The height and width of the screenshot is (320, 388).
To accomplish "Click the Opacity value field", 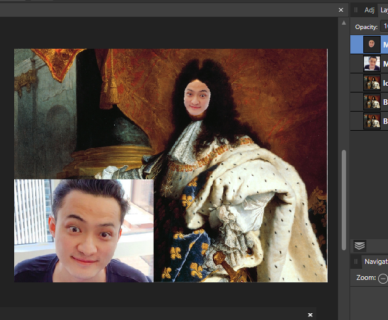I will click(384, 27).
